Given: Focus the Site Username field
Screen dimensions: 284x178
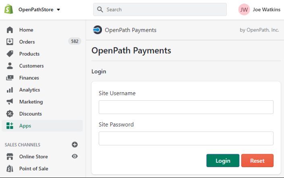Looking at the screenshot, I should pyautogui.click(x=186, y=107).
